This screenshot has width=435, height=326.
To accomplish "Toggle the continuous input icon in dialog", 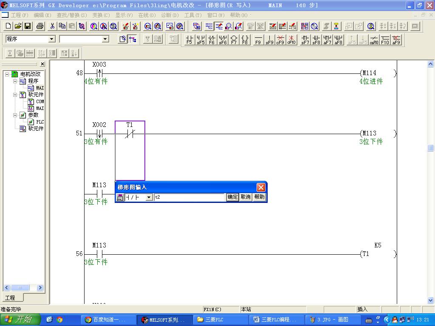I will pos(120,197).
